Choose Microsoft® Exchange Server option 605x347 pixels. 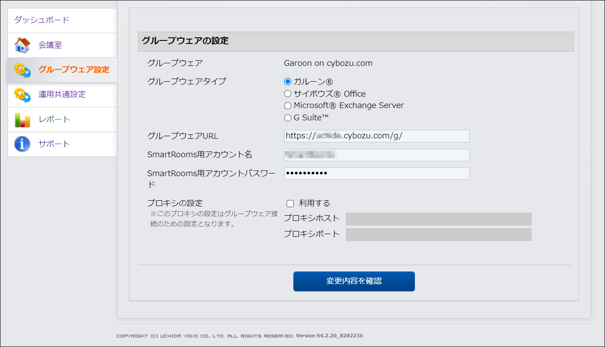point(288,105)
